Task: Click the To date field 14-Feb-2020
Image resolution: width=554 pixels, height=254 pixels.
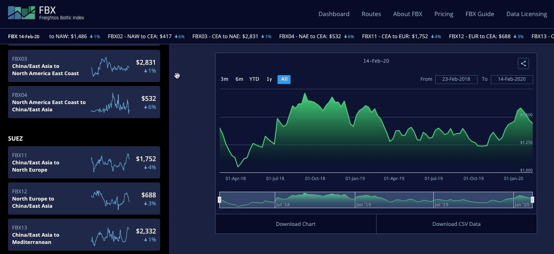Action: pos(512,79)
